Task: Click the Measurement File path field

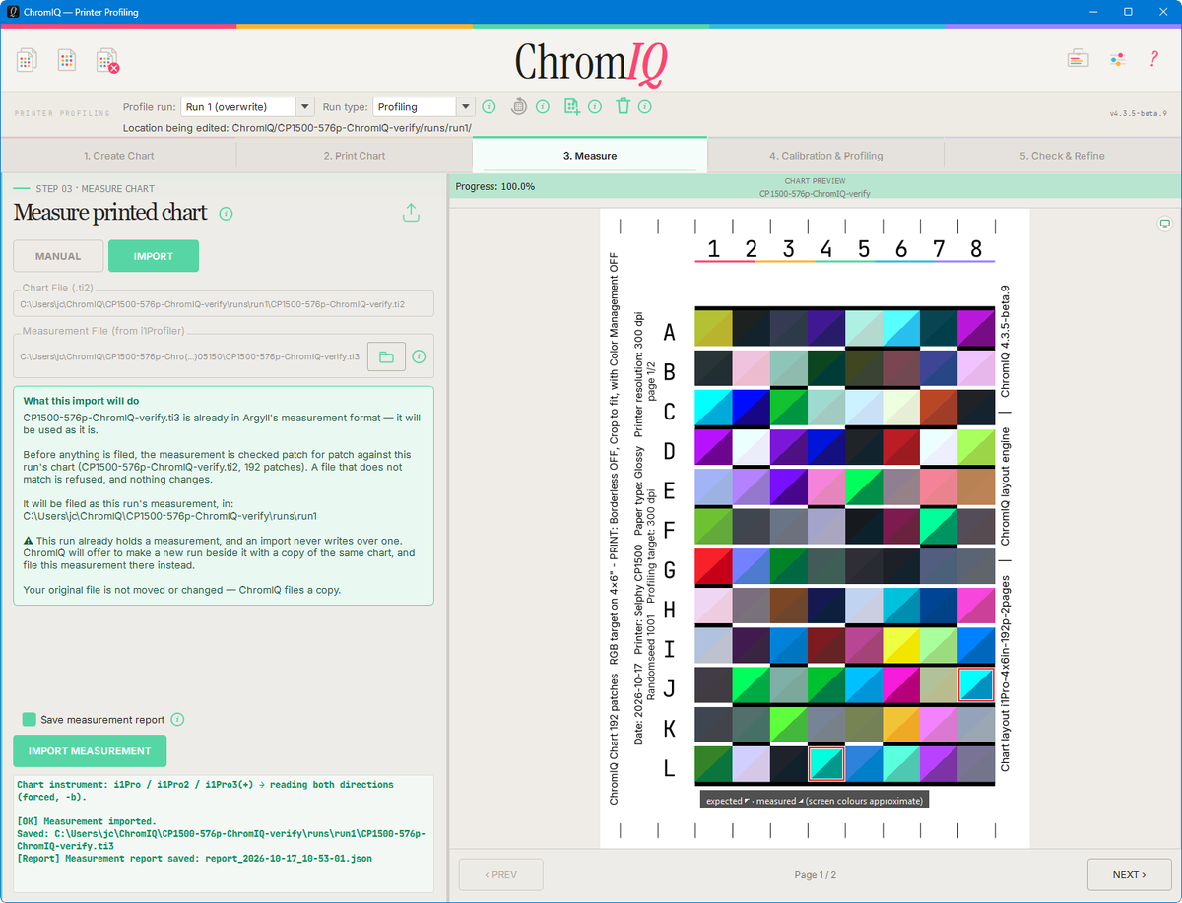Action: [x=188, y=356]
